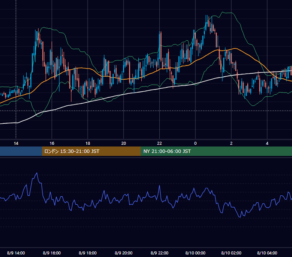Click the 8/10 00:00 time label
292x257 pixels.
click(x=195, y=253)
